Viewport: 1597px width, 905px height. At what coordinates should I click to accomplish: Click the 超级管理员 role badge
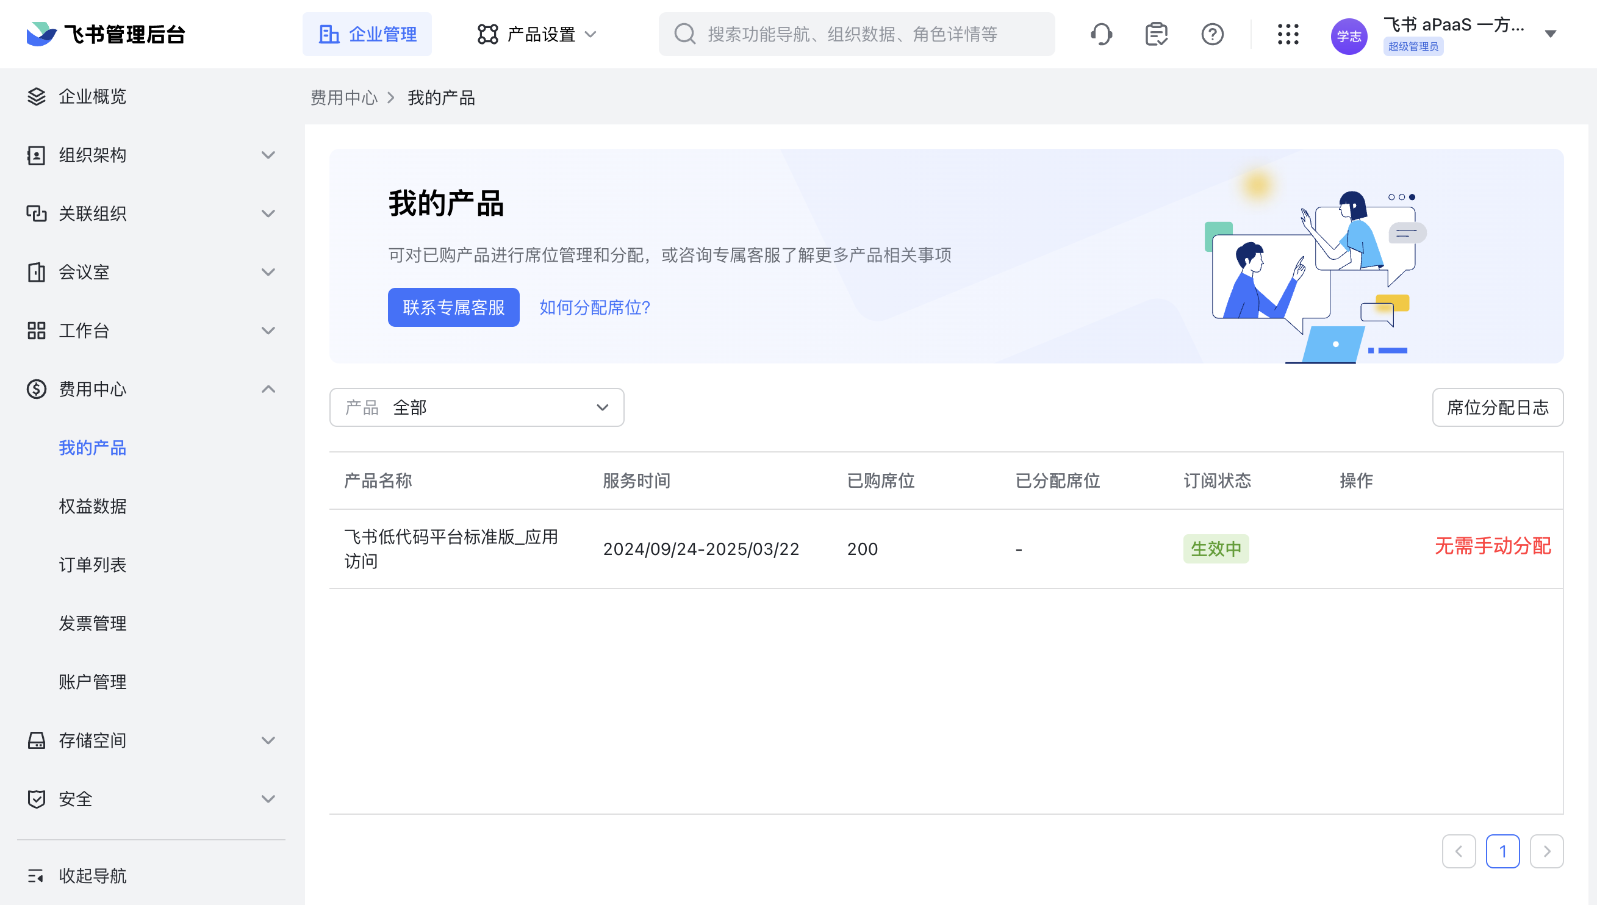coord(1413,46)
